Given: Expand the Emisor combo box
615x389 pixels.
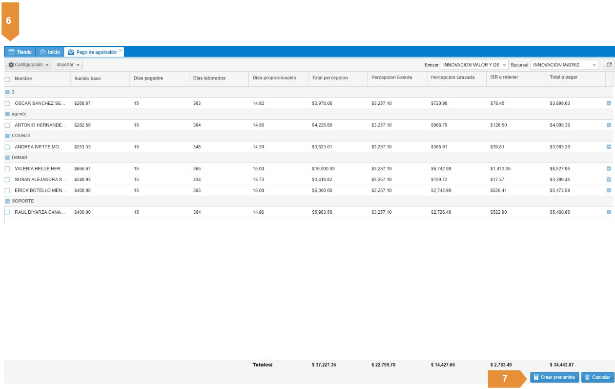Looking at the screenshot, I should pyautogui.click(x=504, y=65).
